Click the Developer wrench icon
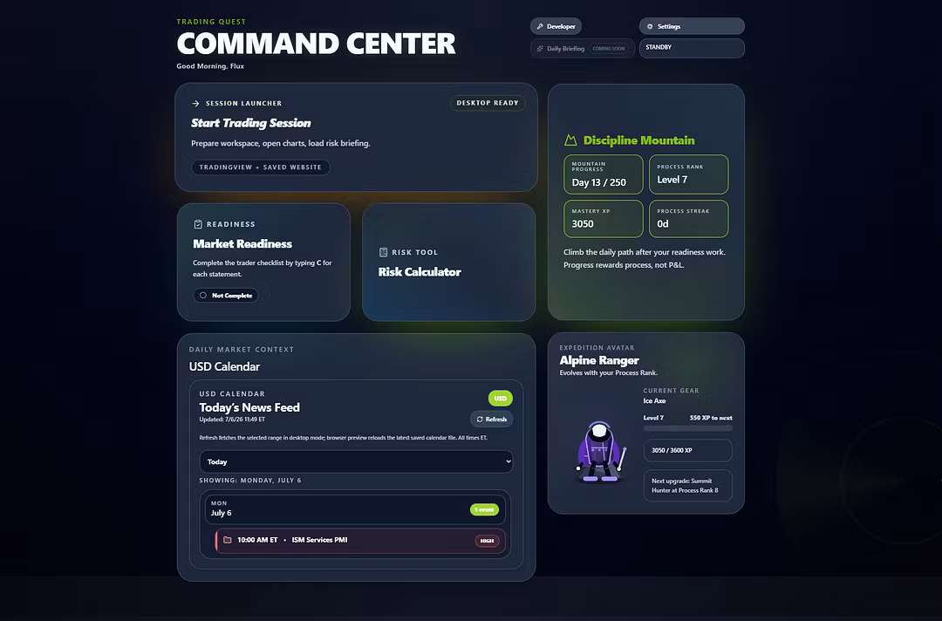This screenshot has height=621, width=942. pyautogui.click(x=540, y=26)
